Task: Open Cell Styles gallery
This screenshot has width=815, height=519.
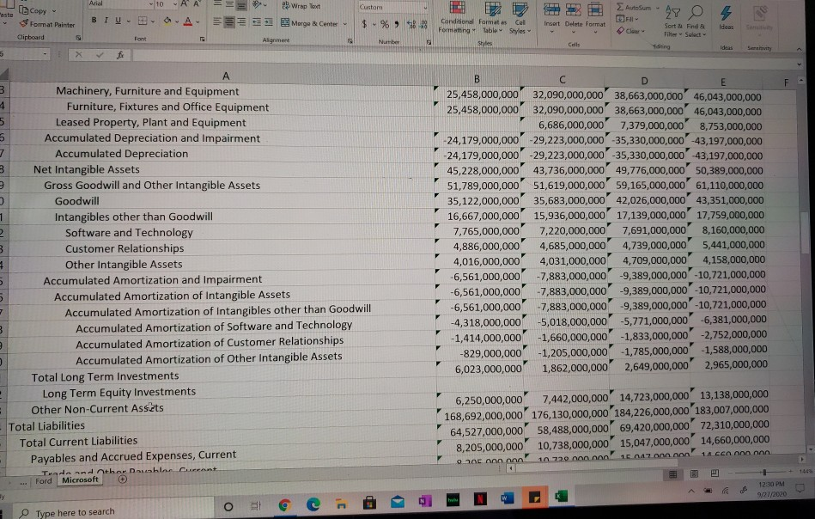Action: pyautogui.click(x=520, y=16)
